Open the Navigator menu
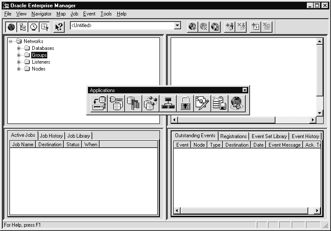 click(41, 14)
